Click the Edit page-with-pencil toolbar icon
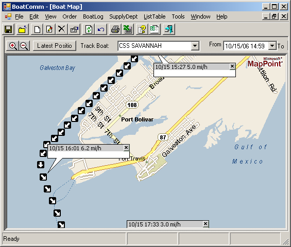Image resolution: width=291 pixels, height=247 pixels. (x=49, y=29)
